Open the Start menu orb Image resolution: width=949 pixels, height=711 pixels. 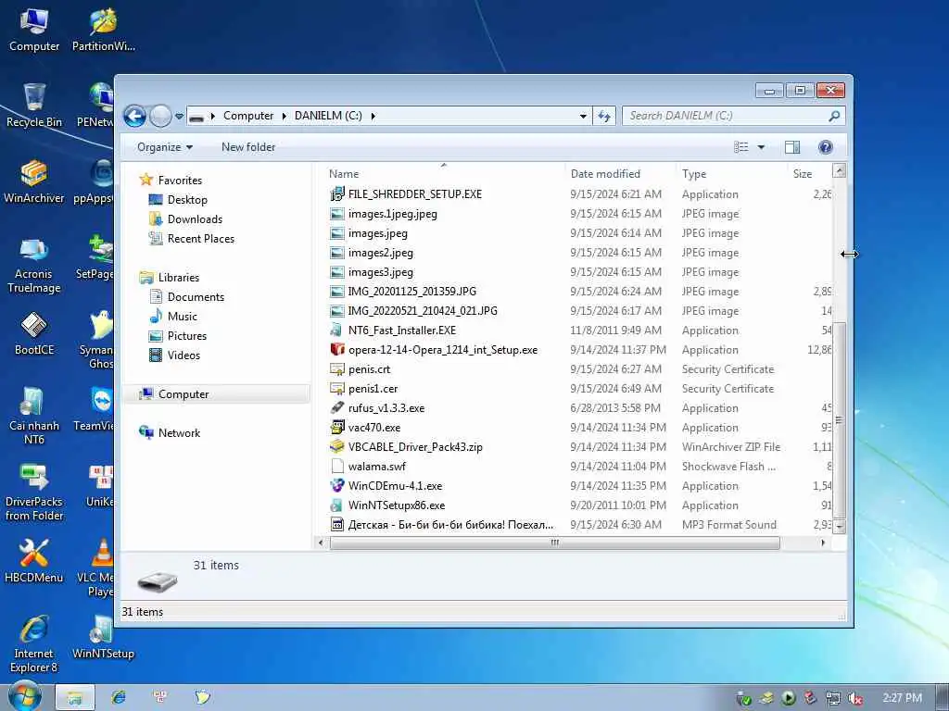24,696
